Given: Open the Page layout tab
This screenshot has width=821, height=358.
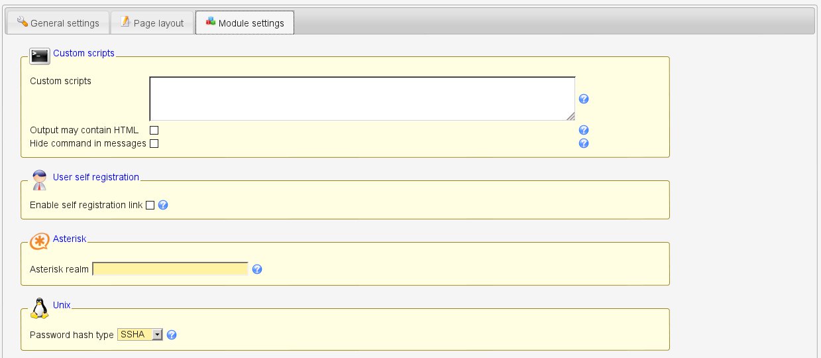Looking at the screenshot, I should click(x=152, y=23).
